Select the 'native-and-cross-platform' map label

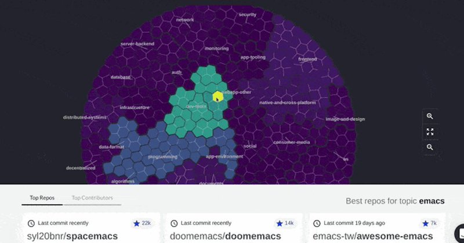pos(288,103)
